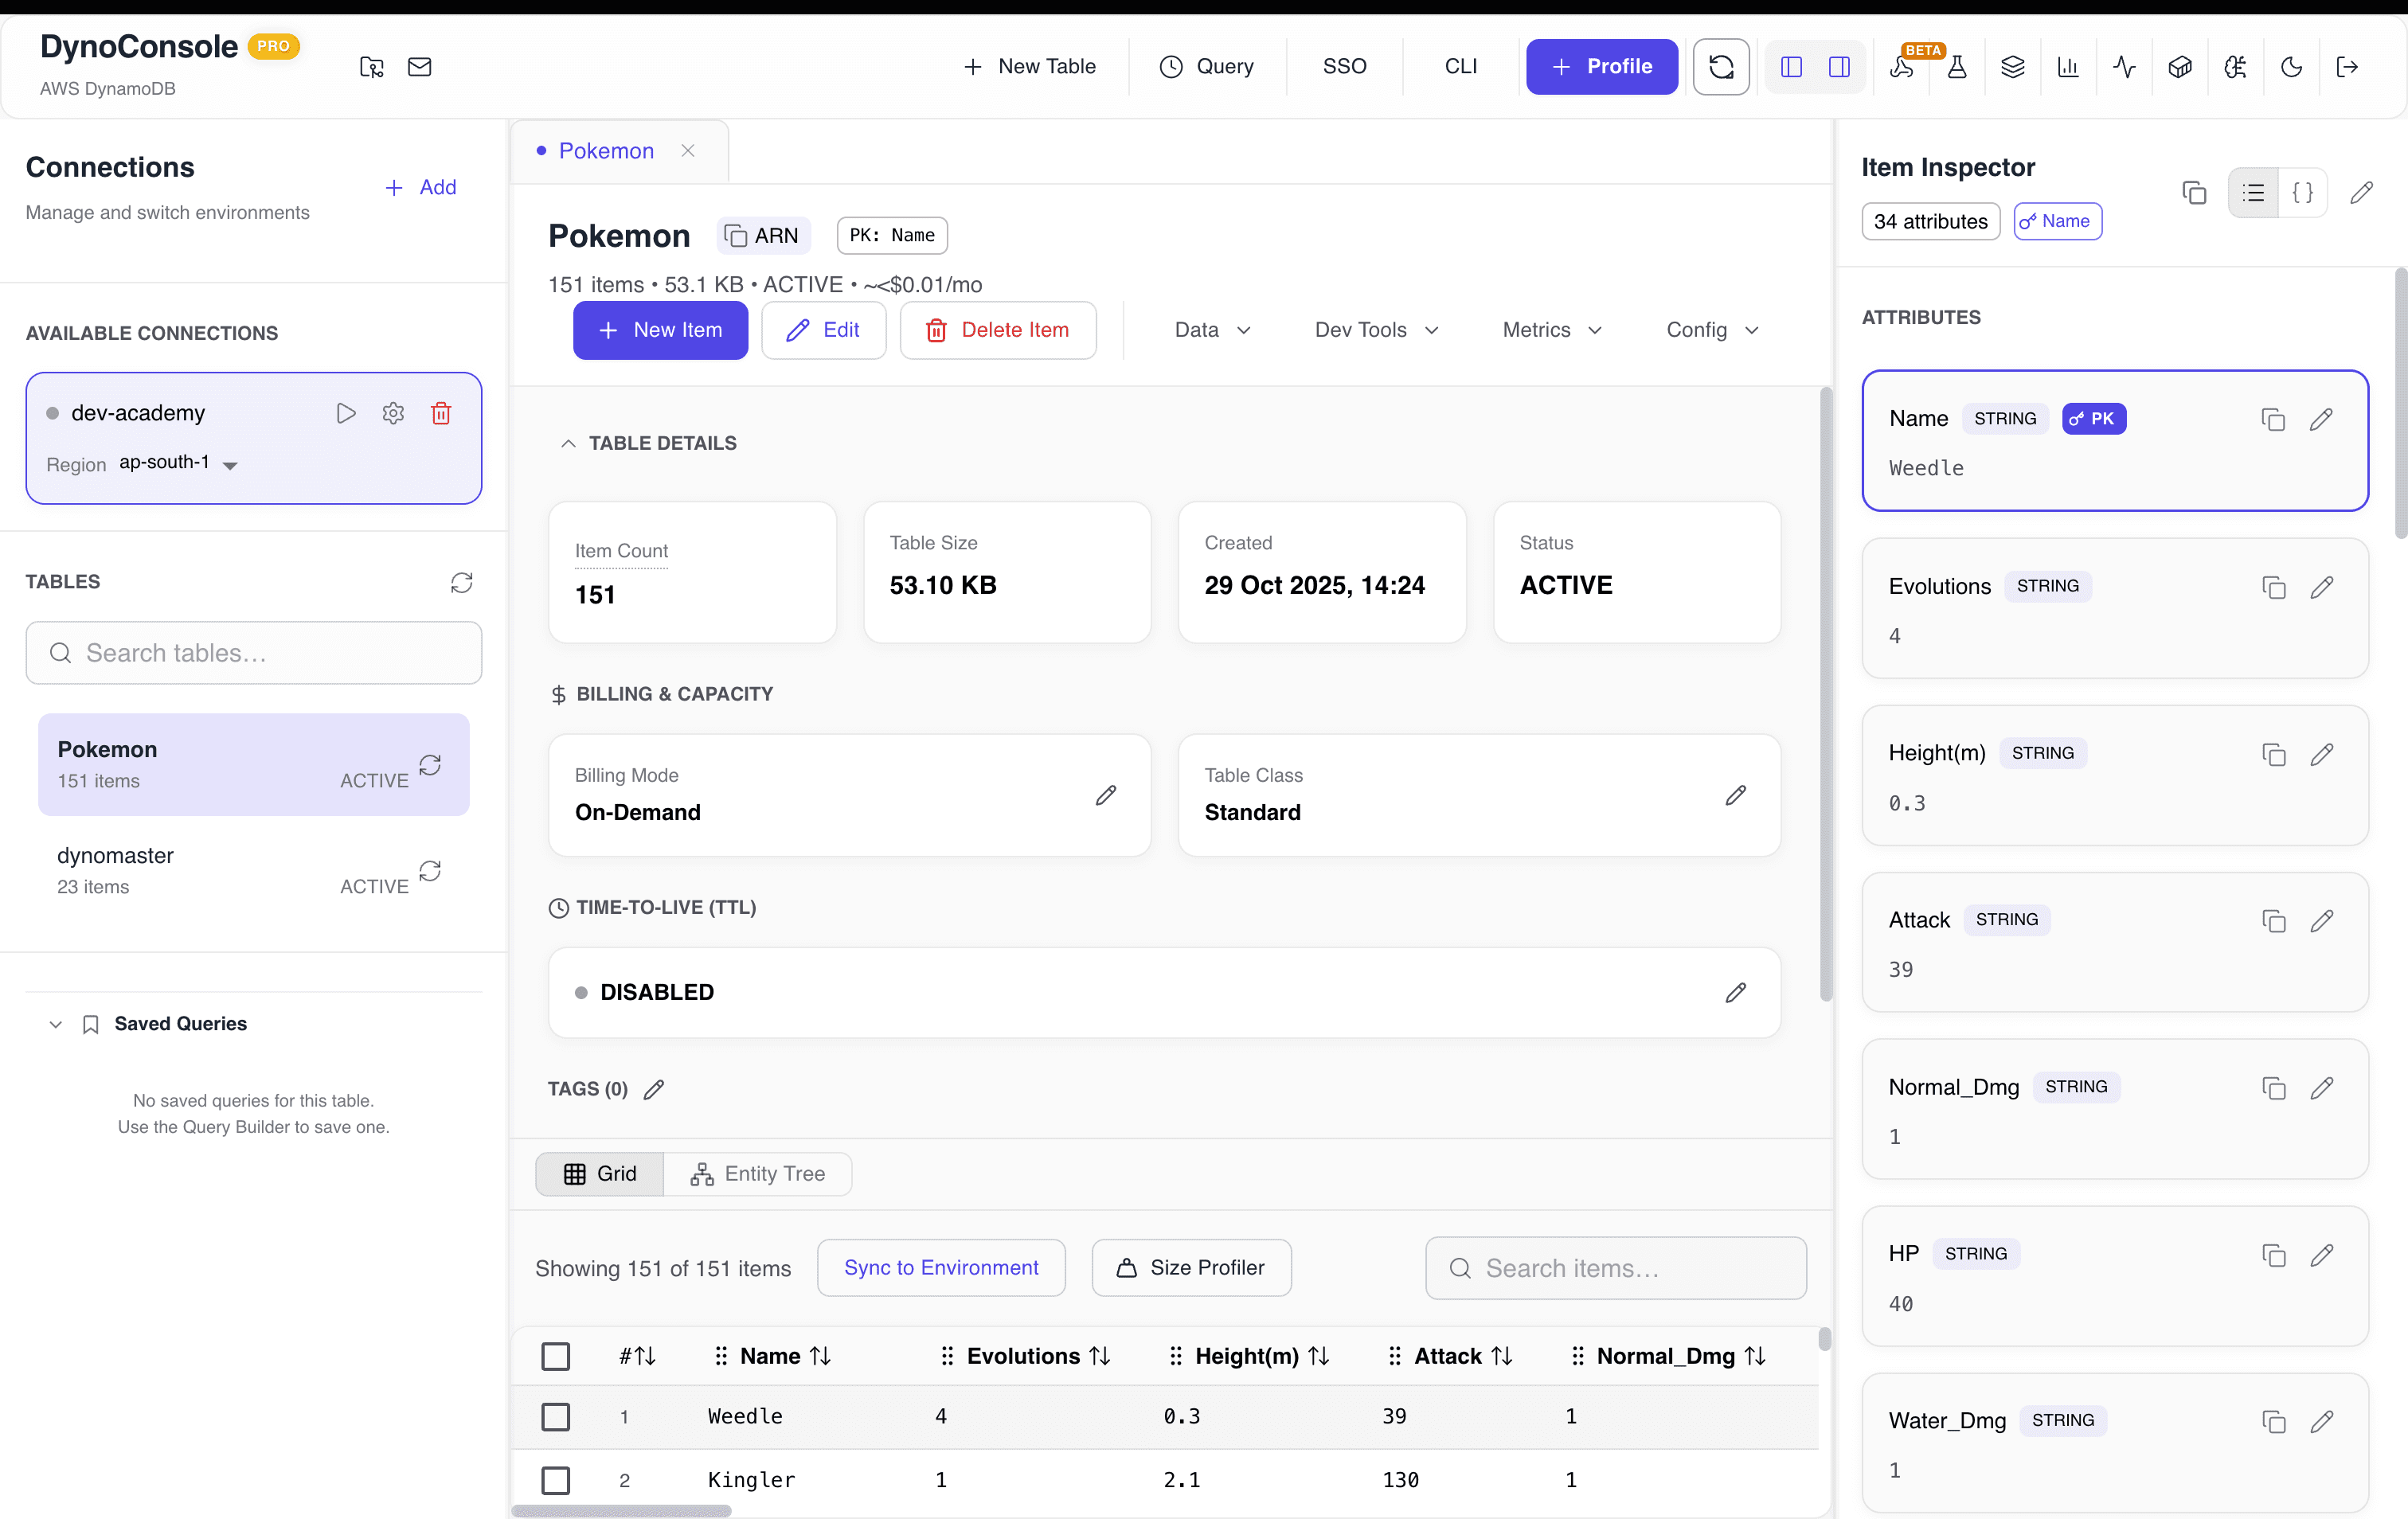Open the stacked layers icon in the header

coord(2012,67)
